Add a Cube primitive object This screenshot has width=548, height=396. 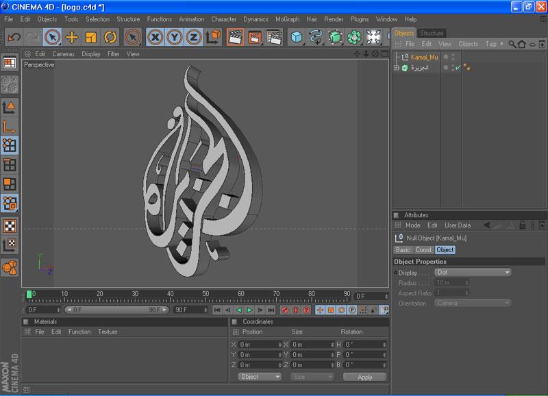pyautogui.click(x=297, y=37)
